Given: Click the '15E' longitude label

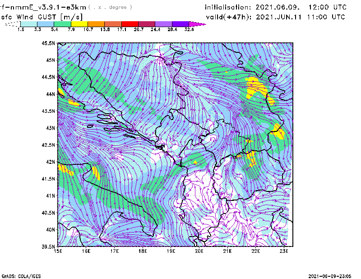Looking at the screenshot, I should pos(58,251).
